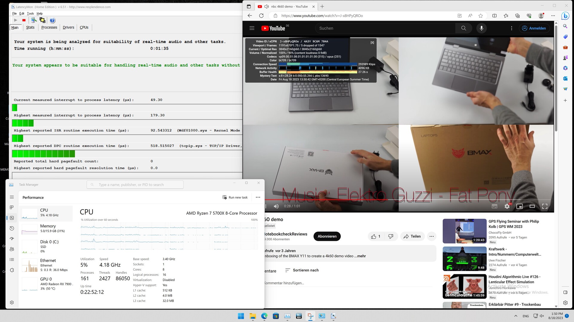Click Anmelden sign-in button

click(x=534, y=28)
